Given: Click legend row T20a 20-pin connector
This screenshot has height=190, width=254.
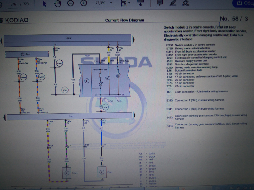Looking at the screenshot, I should click(180, 80).
